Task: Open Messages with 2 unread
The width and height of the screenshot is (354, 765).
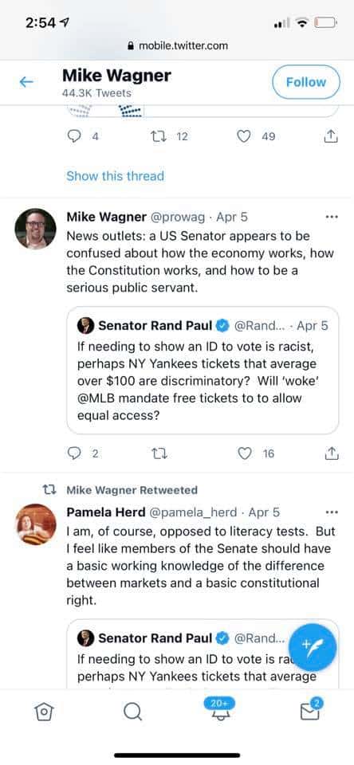Action: (310, 709)
